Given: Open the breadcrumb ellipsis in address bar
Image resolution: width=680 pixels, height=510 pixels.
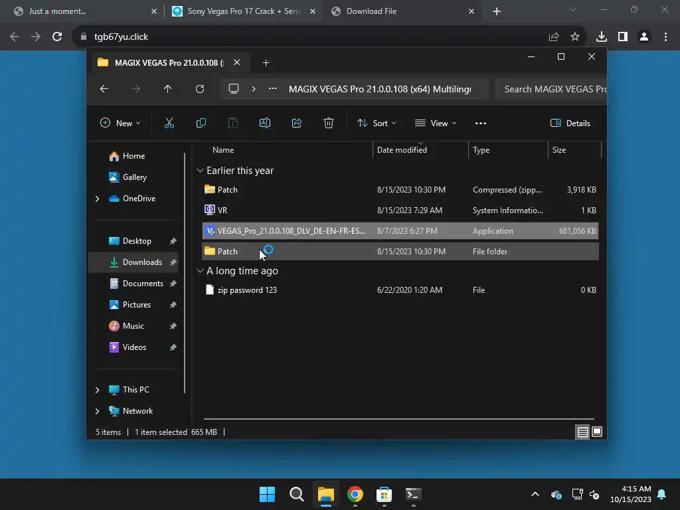Looking at the screenshot, I should pyautogui.click(x=273, y=89).
